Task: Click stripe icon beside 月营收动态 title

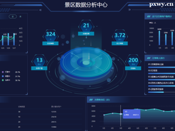Action: pos(91,100)
